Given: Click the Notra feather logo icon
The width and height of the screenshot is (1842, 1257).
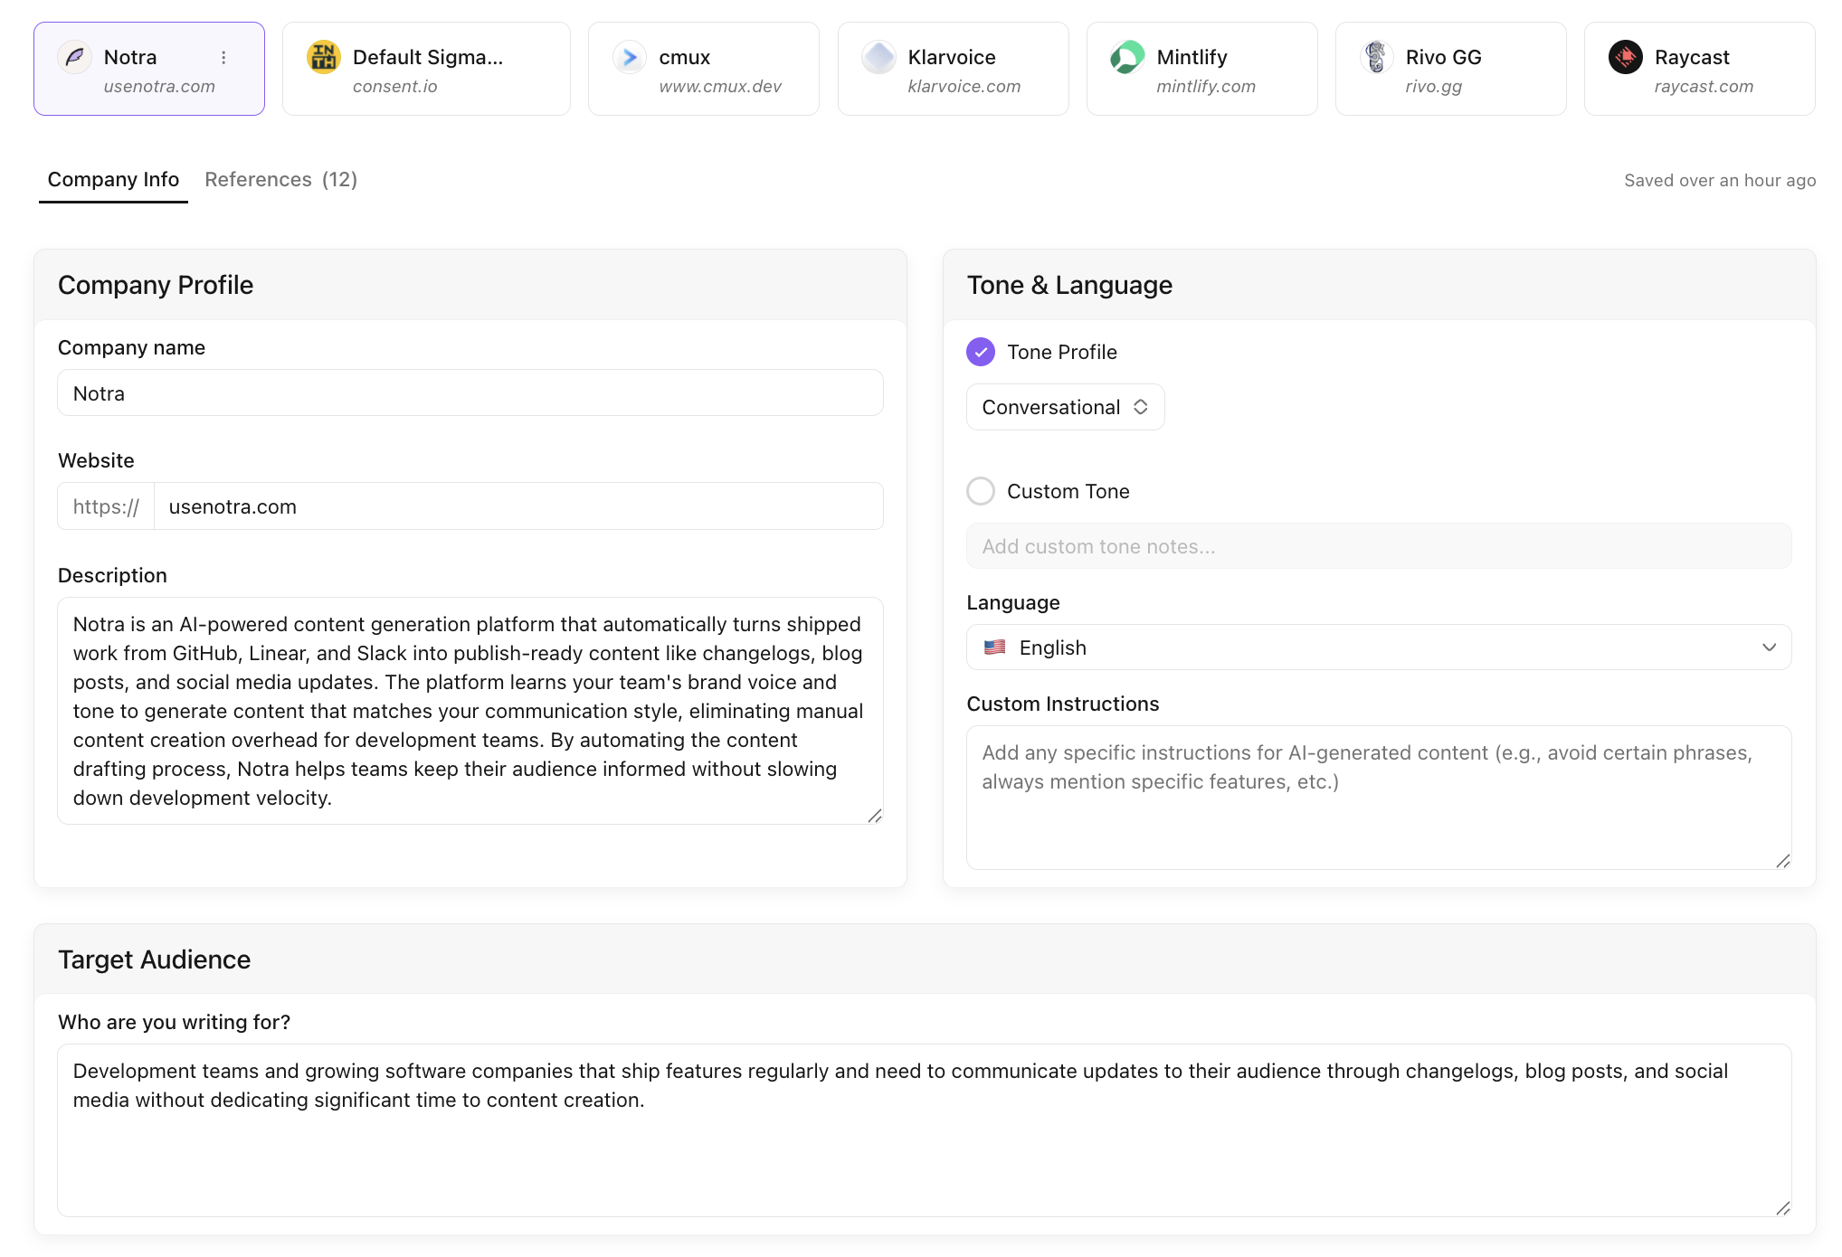Looking at the screenshot, I should tap(74, 57).
